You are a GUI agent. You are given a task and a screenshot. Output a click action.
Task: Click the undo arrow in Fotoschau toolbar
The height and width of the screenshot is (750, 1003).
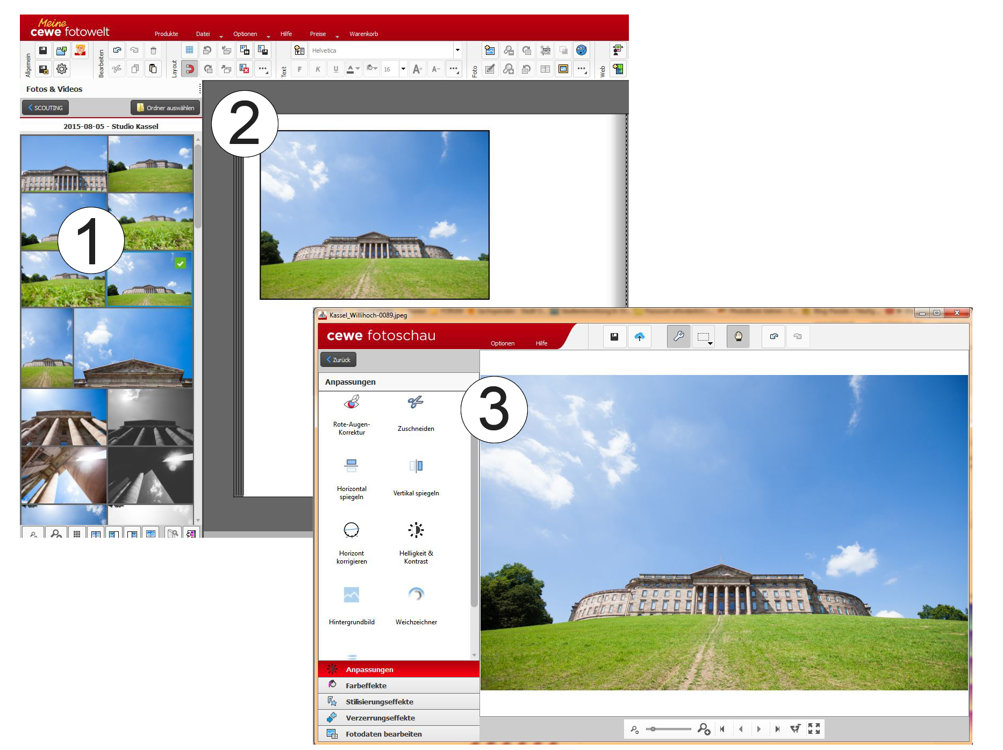coord(774,337)
